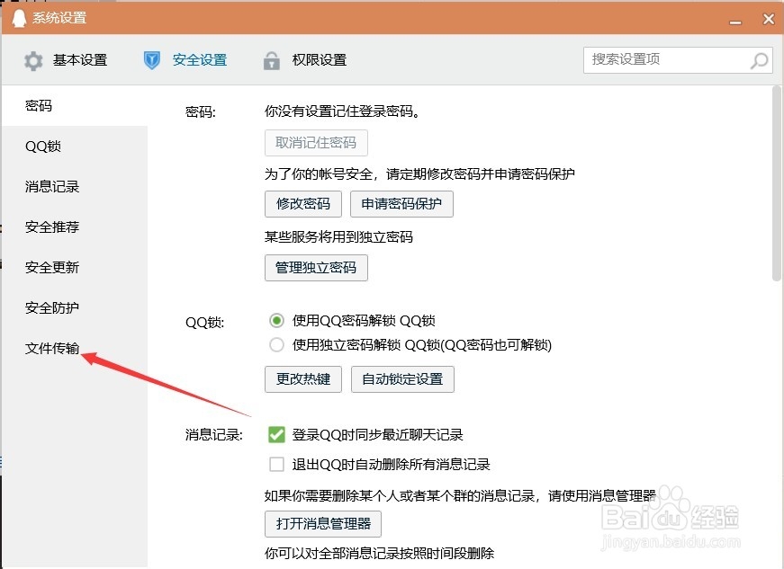Viewport: 784px width, 569px height.
Task: Select 文件传输 in the sidebar
Action: click(x=50, y=348)
